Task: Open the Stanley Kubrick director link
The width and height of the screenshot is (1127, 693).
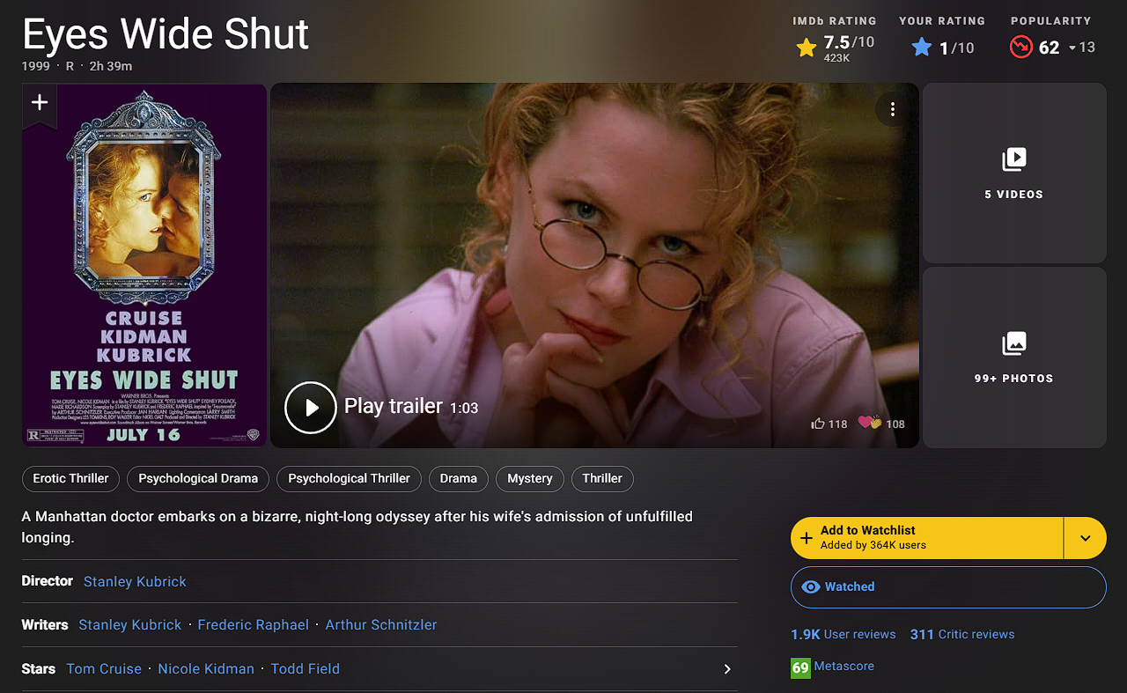Action: [x=135, y=582]
